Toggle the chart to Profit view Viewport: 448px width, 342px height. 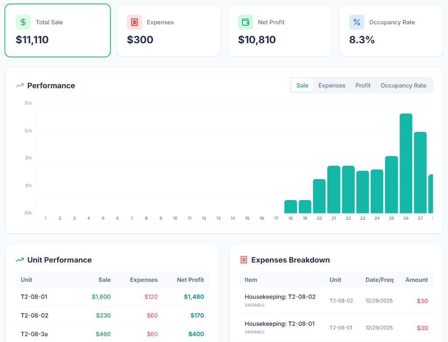click(363, 85)
